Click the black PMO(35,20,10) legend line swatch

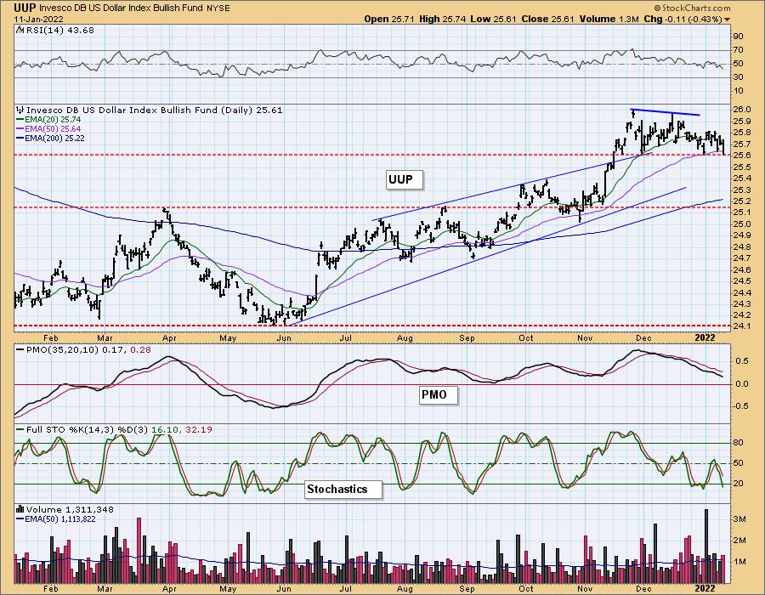coord(20,349)
